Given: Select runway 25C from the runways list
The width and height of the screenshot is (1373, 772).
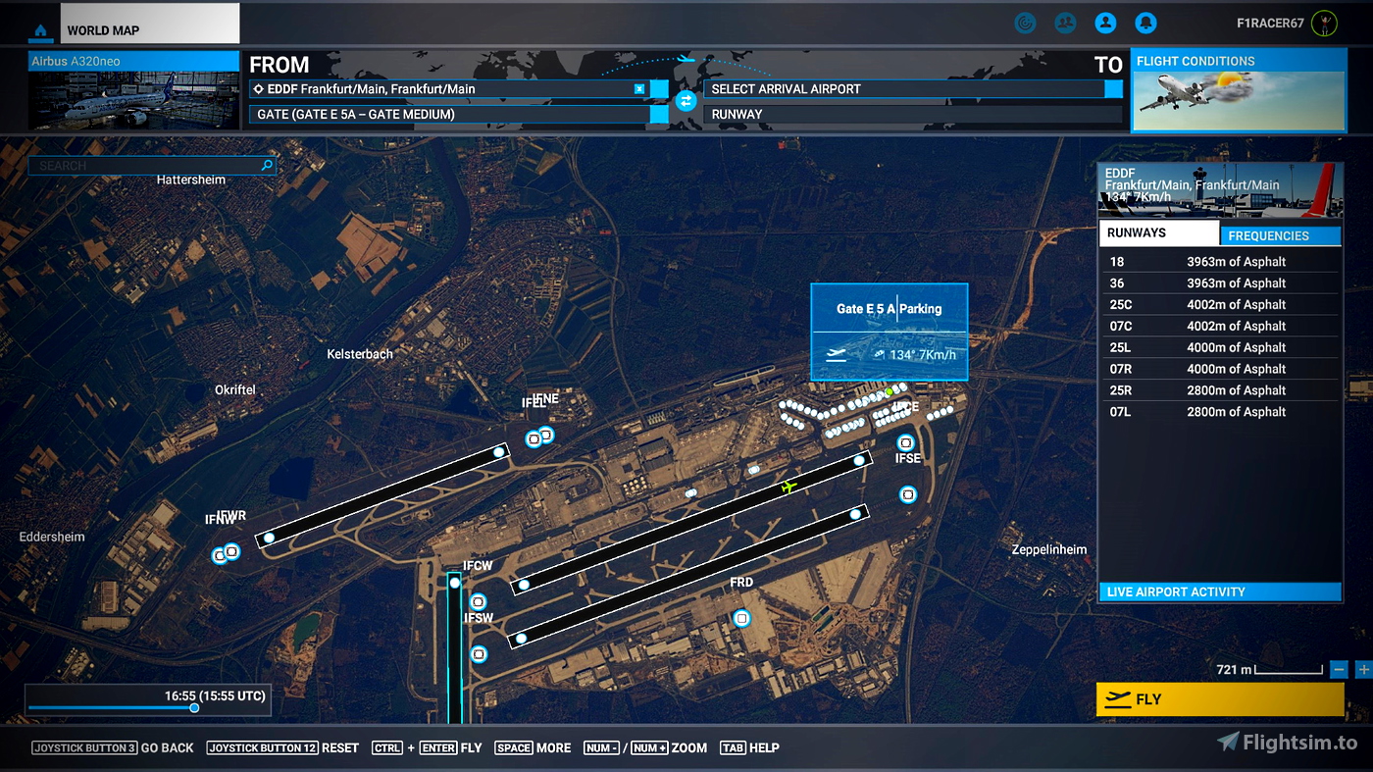Looking at the screenshot, I should pyautogui.click(x=1219, y=304).
